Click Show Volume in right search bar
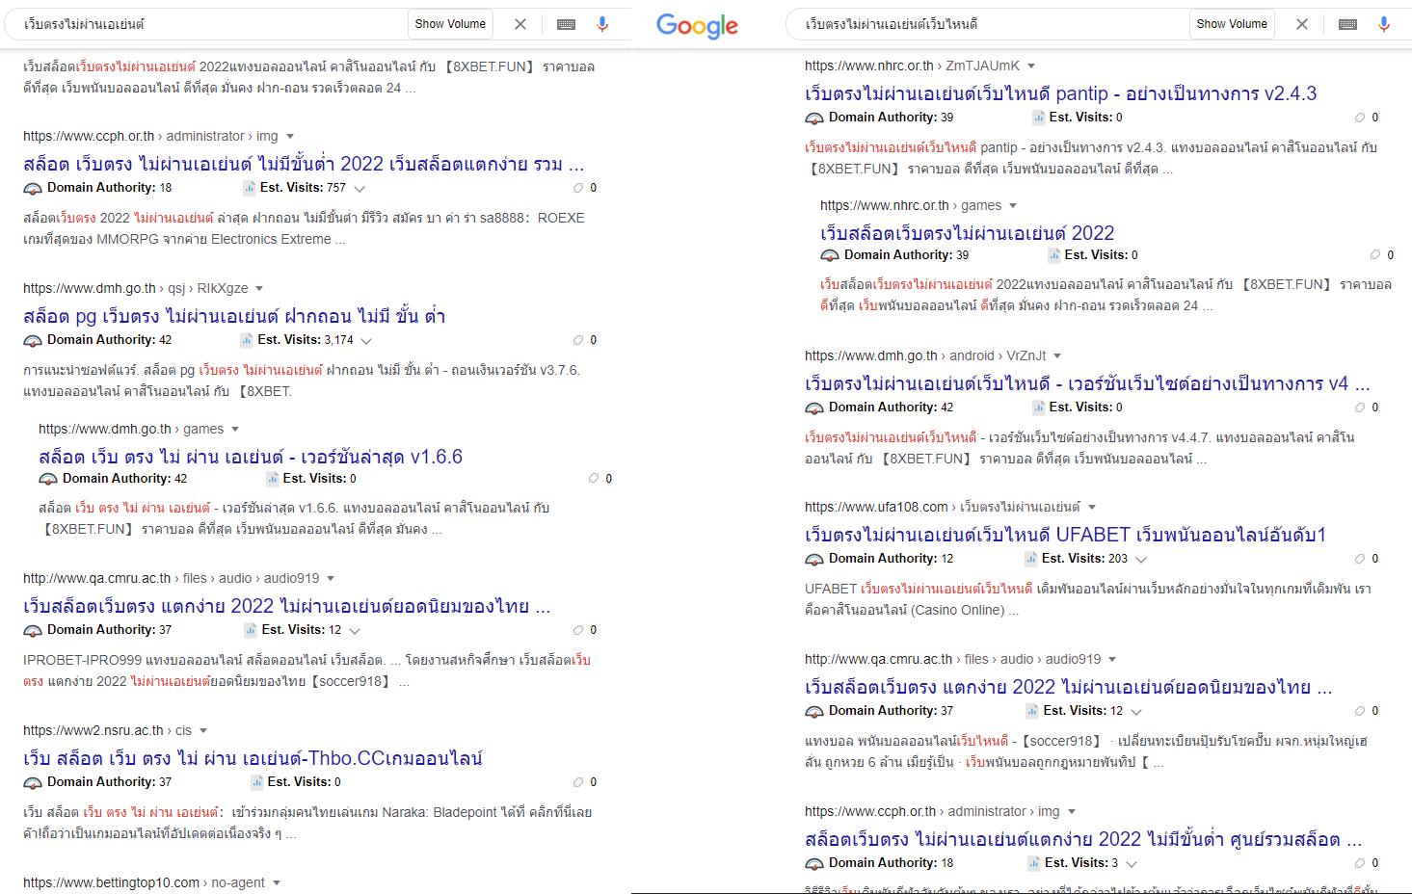The height and width of the screenshot is (894, 1412). 1232,24
